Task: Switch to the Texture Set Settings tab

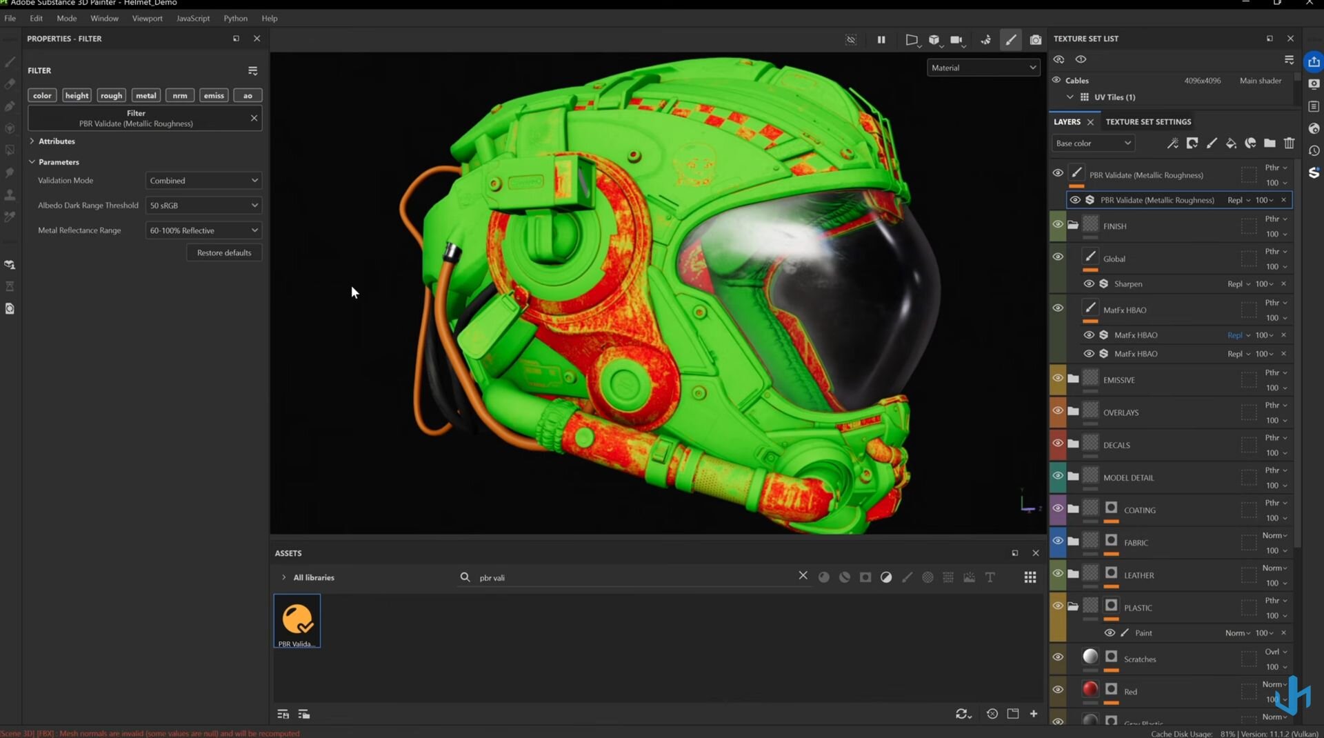Action: 1148,122
